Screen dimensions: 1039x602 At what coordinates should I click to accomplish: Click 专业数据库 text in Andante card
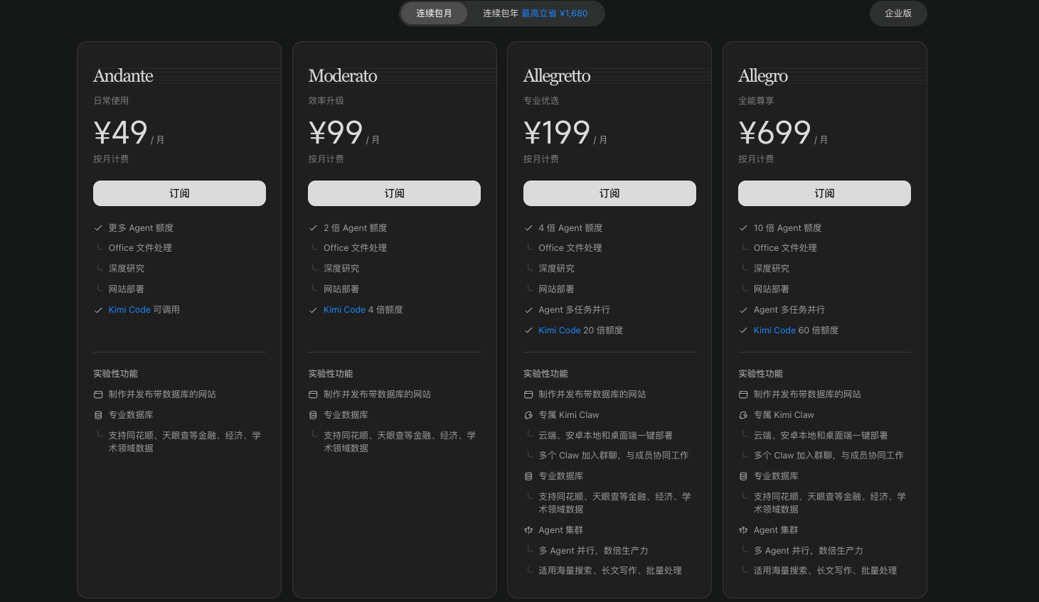click(131, 415)
